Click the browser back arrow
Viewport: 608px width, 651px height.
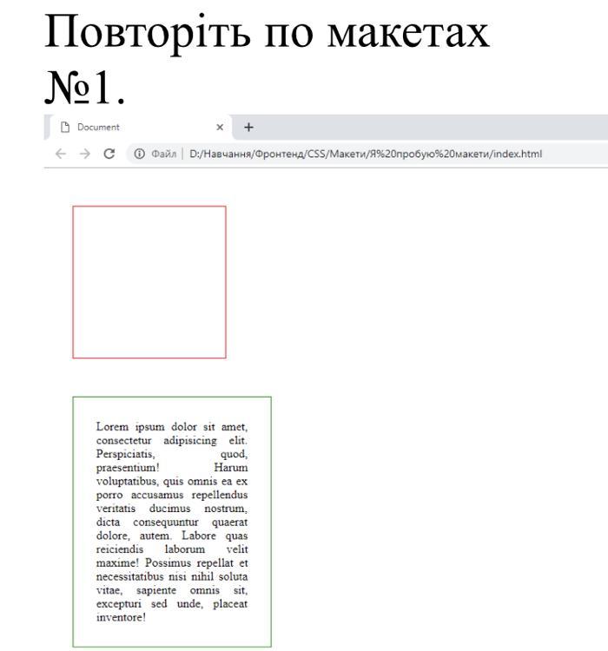tap(61, 154)
